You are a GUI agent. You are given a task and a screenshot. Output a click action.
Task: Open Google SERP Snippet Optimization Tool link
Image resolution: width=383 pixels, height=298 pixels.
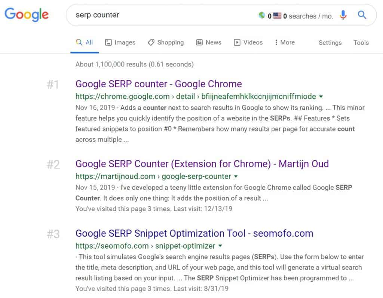click(194, 233)
